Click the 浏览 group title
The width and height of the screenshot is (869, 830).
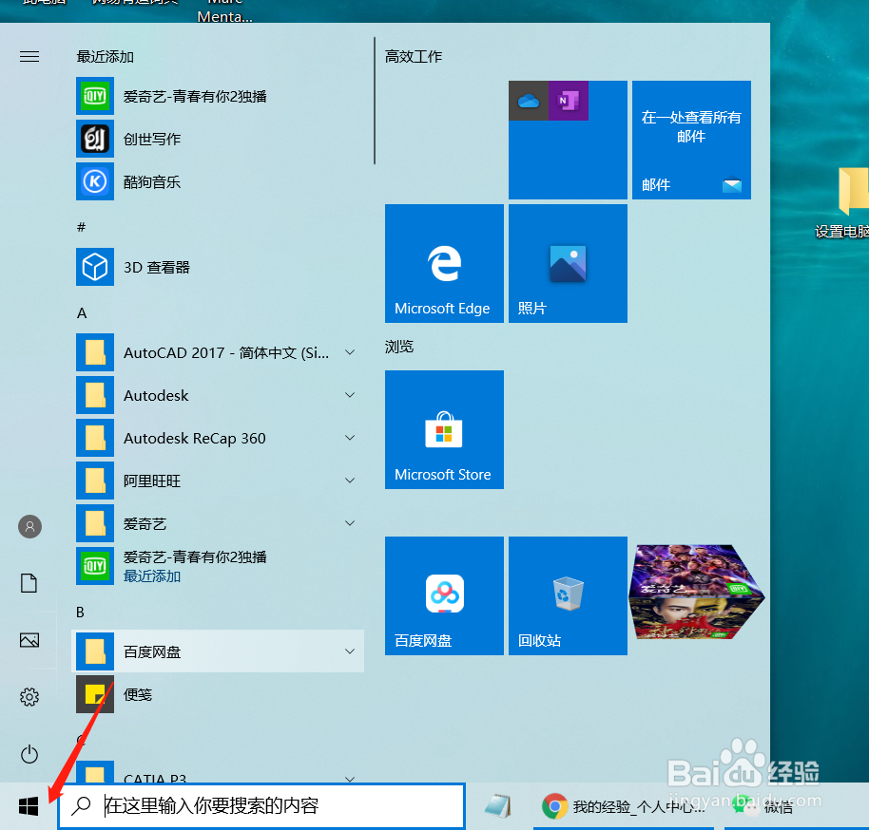399,347
